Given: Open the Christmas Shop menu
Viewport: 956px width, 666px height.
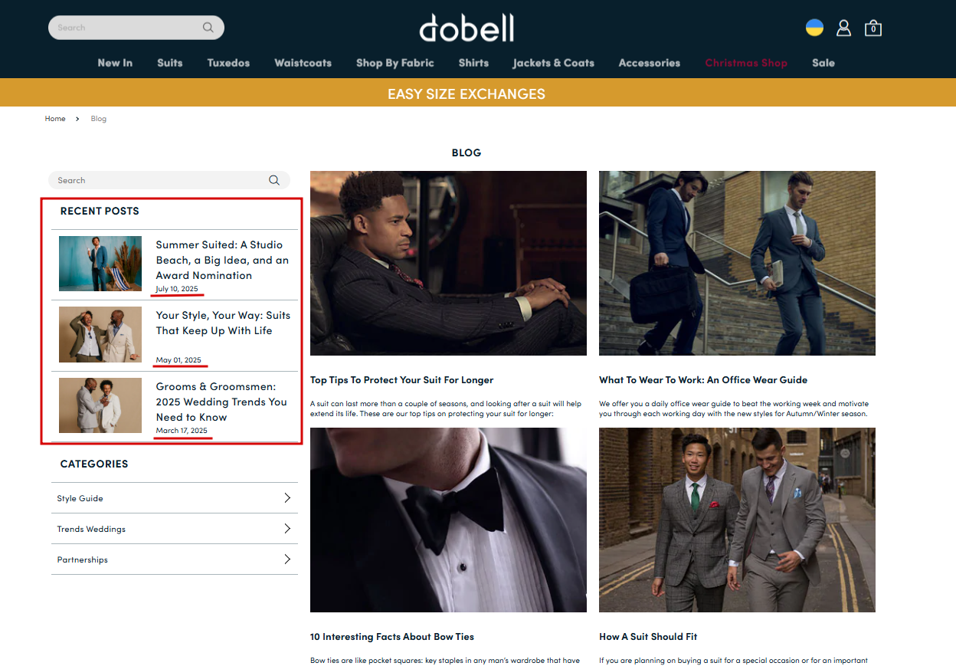Looking at the screenshot, I should tap(746, 63).
